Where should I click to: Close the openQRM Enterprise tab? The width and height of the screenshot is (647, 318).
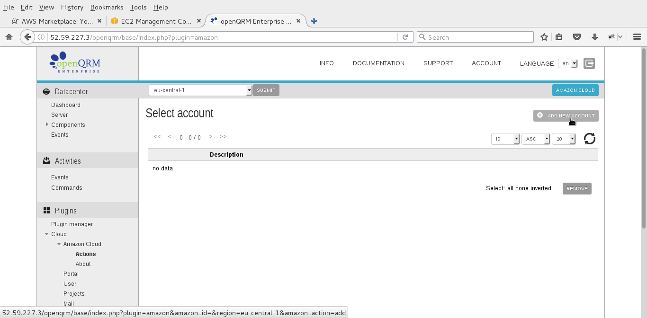pyautogui.click(x=298, y=21)
